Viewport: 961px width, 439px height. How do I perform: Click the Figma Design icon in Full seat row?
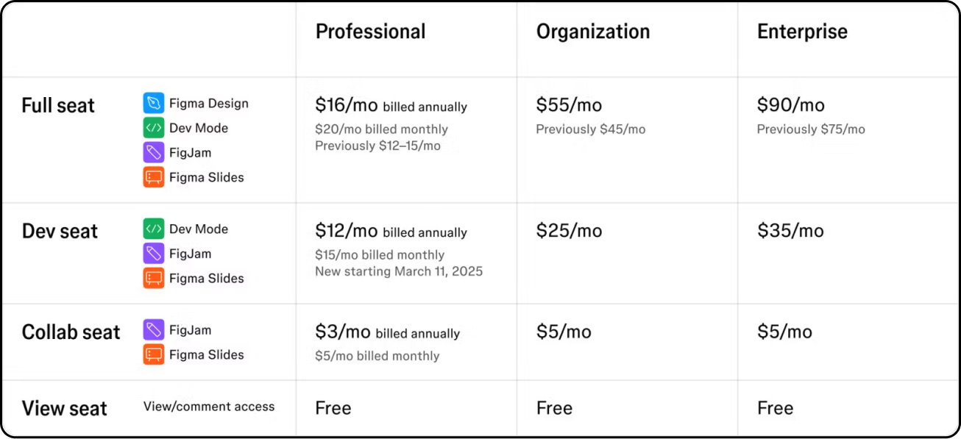click(153, 104)
